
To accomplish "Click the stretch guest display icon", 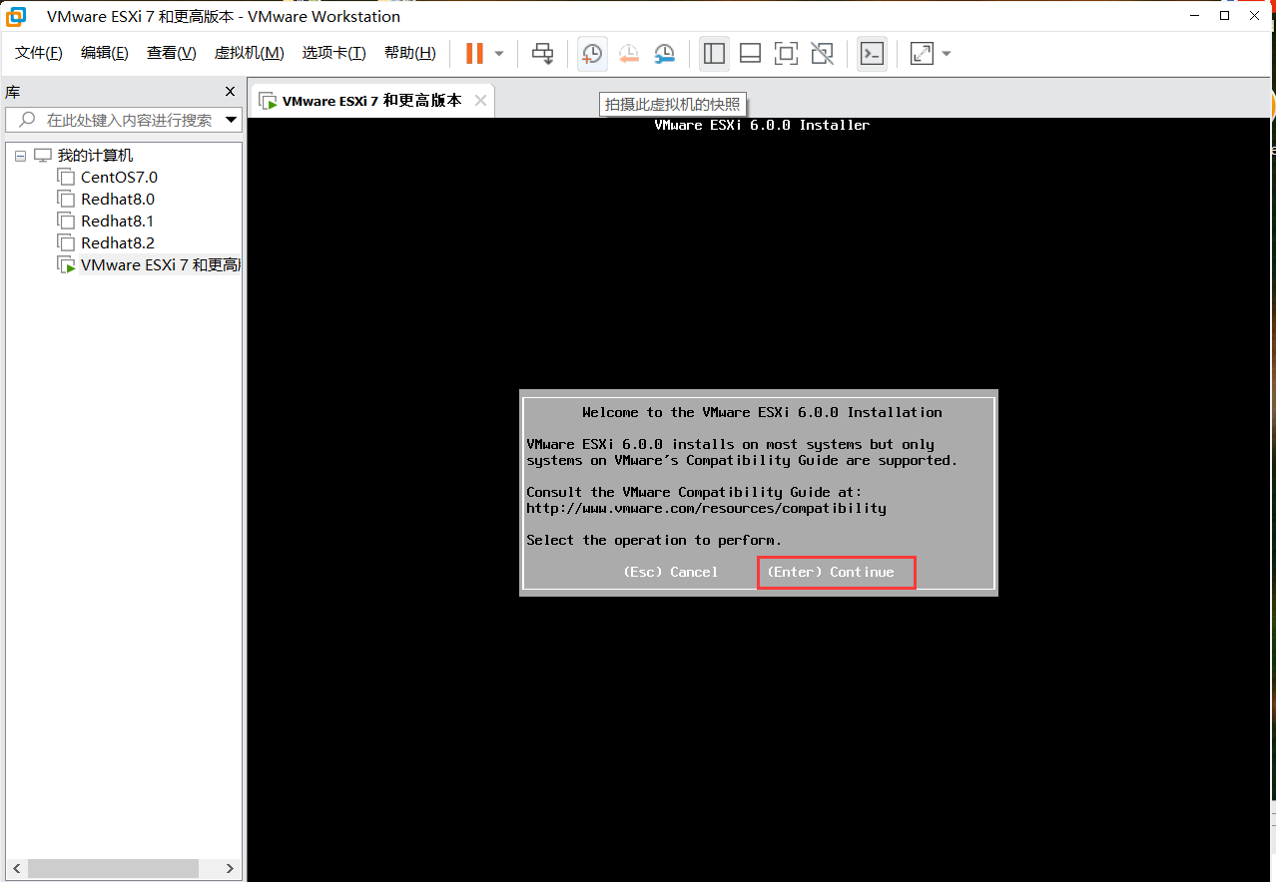I will (x=922, y=54).
